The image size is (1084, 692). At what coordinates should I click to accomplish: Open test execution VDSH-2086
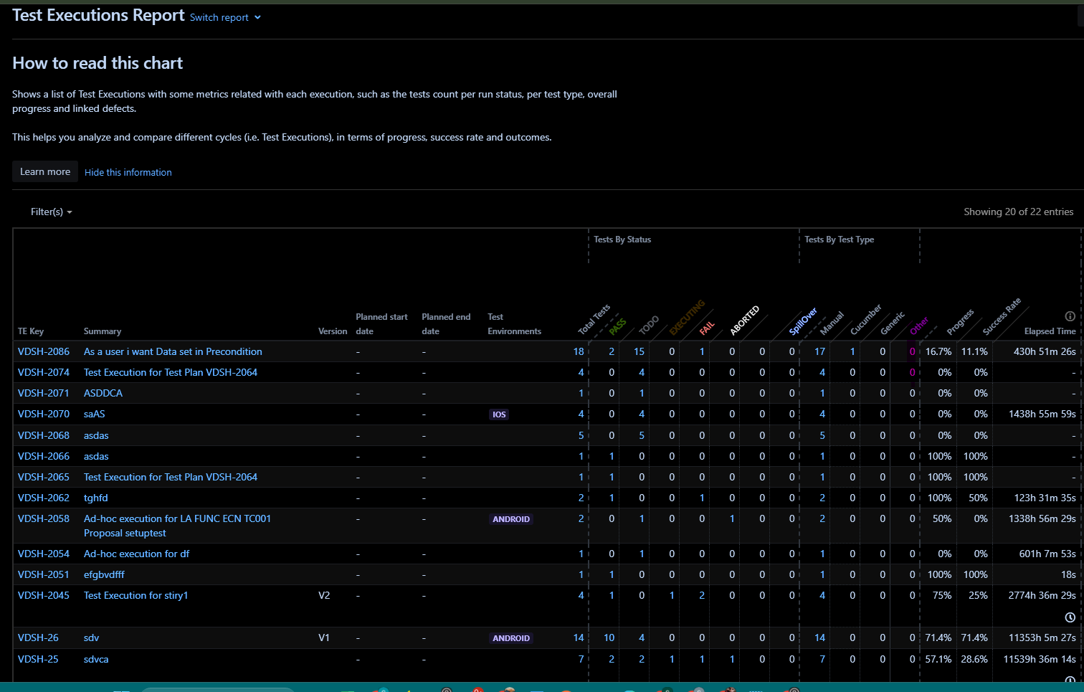(44, 351)
